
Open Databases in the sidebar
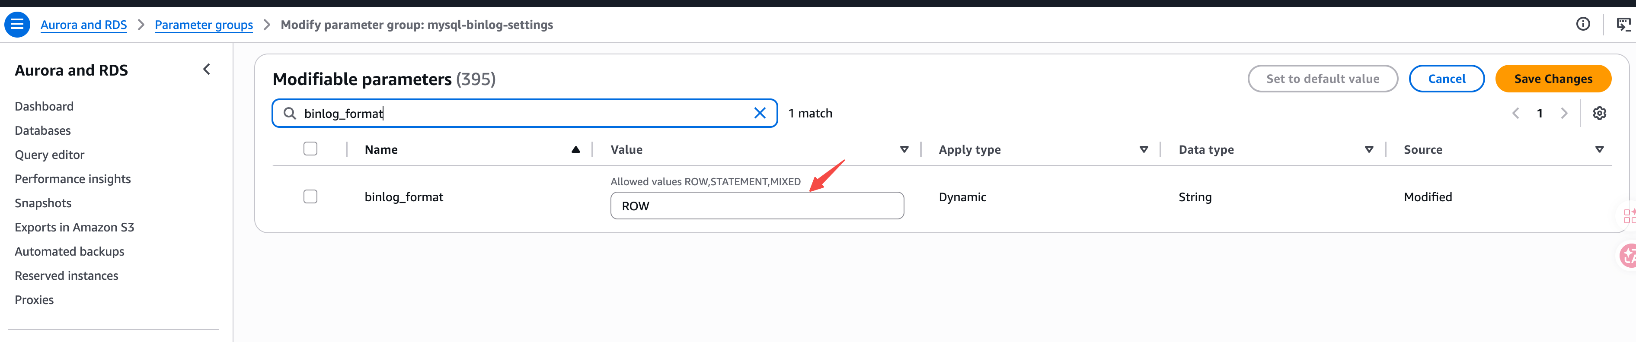coord(42,131)
